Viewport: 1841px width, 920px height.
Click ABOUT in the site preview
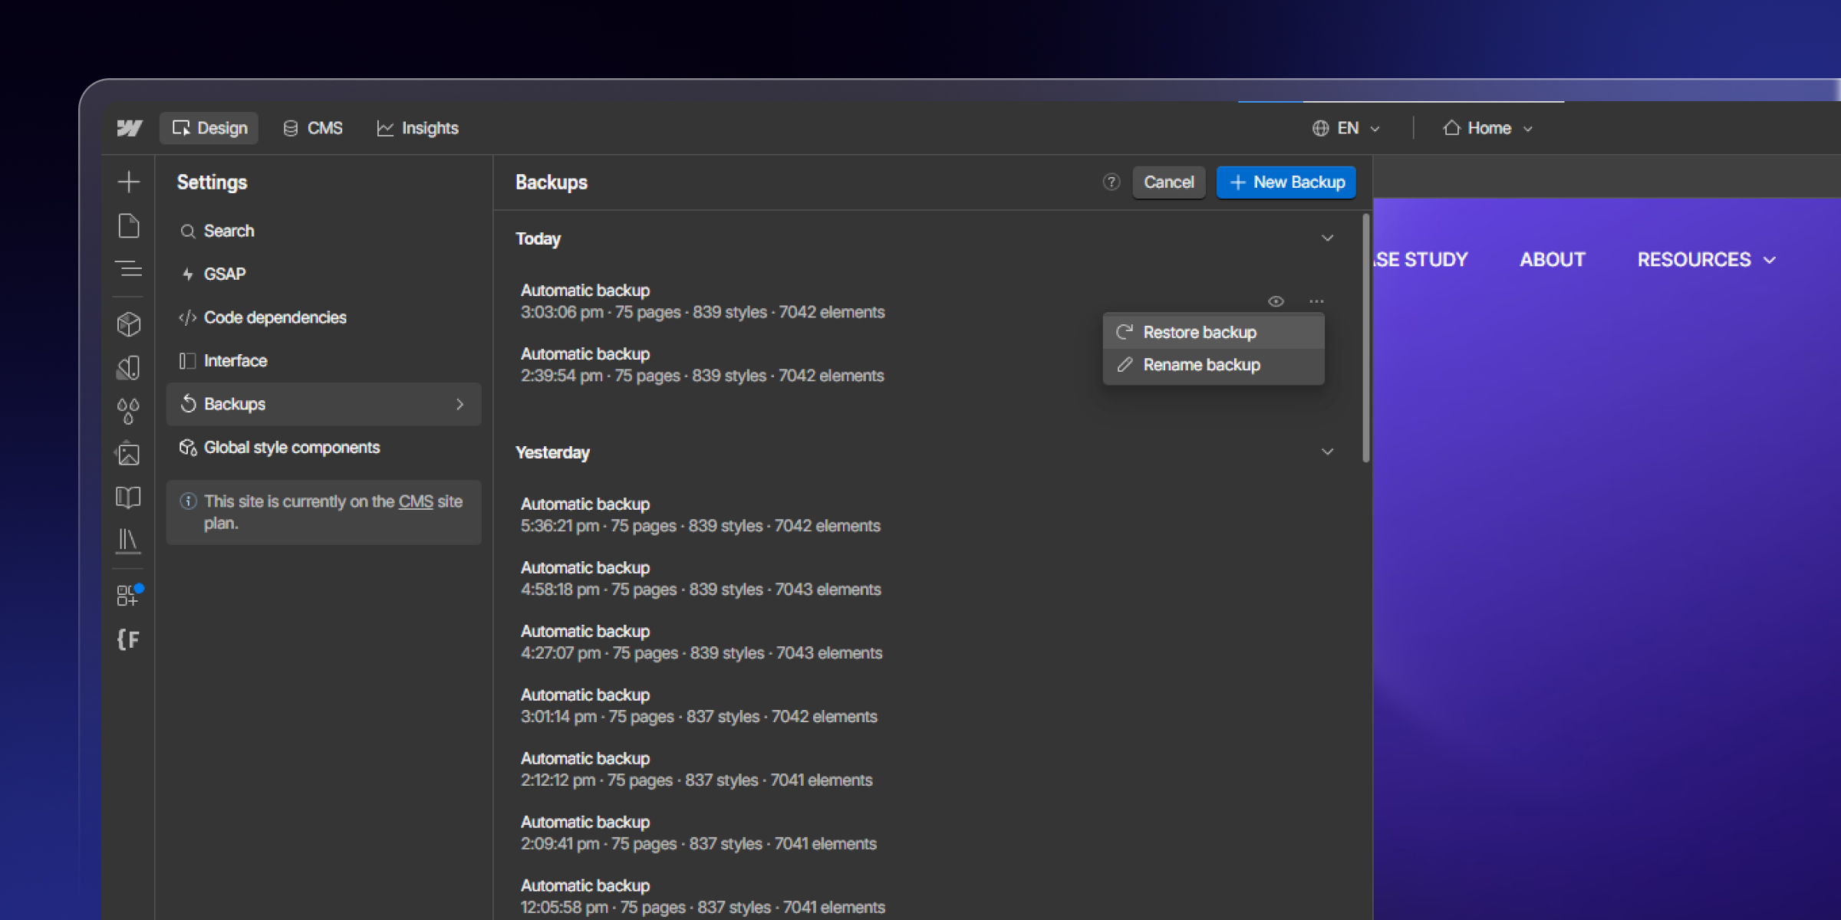click(1553, 260)
